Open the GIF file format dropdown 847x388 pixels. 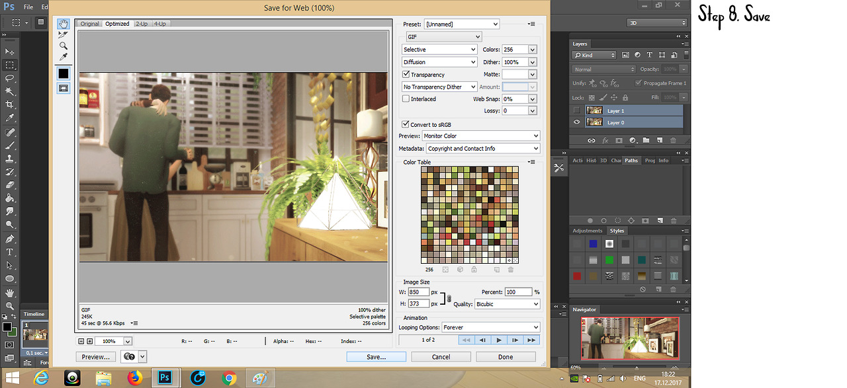[443, 37]
